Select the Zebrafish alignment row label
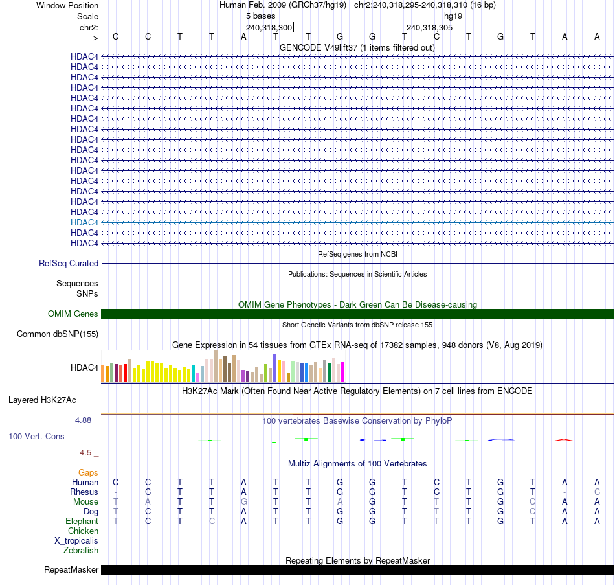Image resolution: width=615 pixels, height=585 pixels. tap(81, 551)
